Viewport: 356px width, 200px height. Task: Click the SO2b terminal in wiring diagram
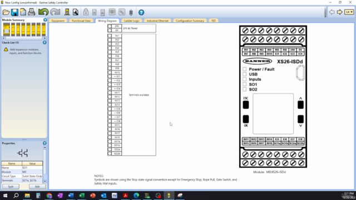click(x=115, y=153)
